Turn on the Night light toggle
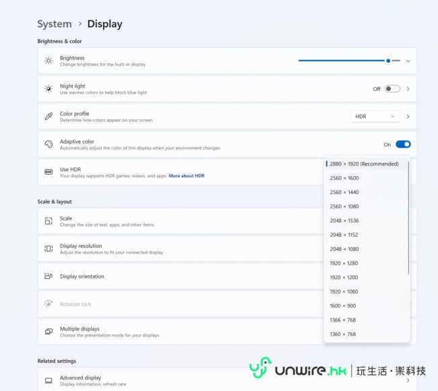 coord(392,88)
